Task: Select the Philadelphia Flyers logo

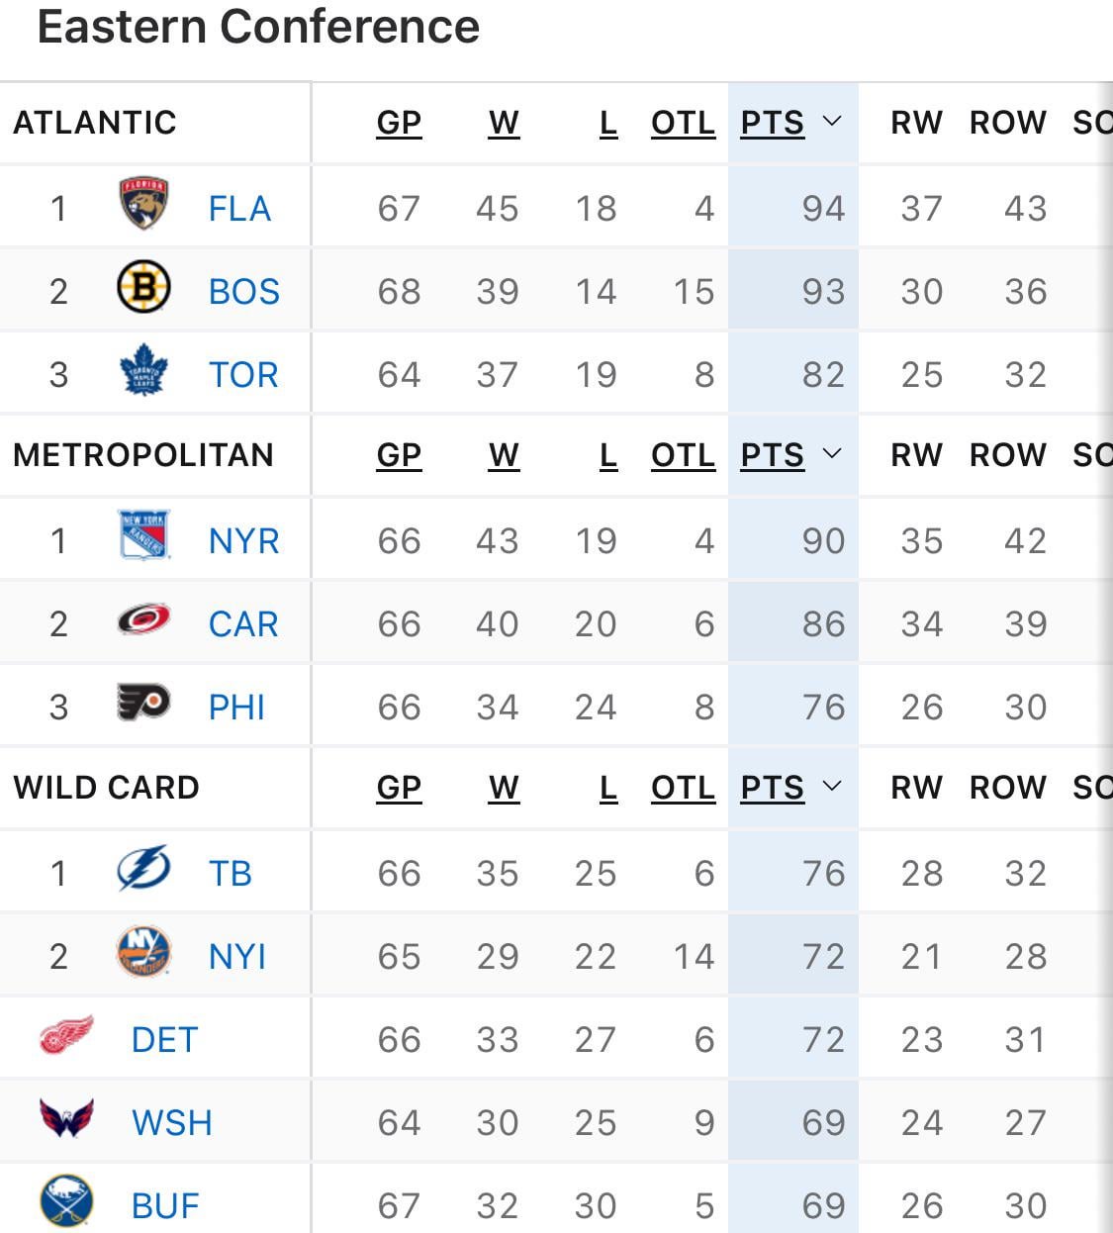Action: [x=143, y=704]
